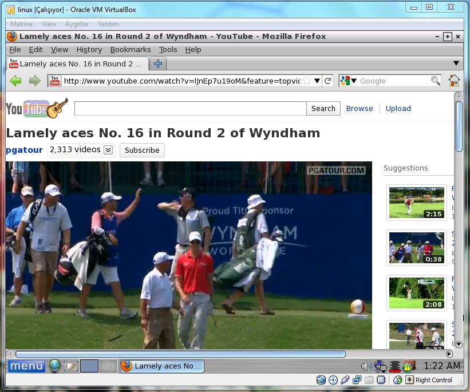Click the 1:22 AM panel clock
Image resolution: width=470 pixels, height=392 pixels.
pyautogui.click(x=442, y=366)
